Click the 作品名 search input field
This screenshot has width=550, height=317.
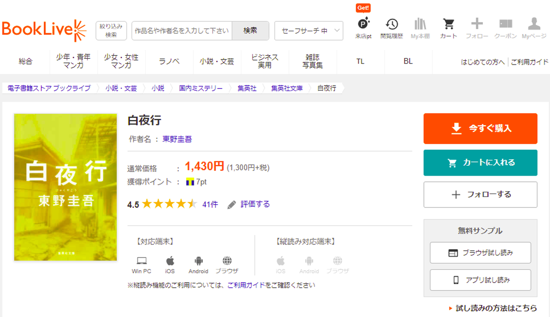[182, 31]
